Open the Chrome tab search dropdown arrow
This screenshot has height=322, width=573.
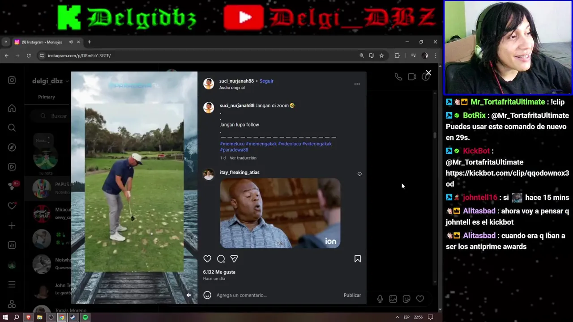[x=6, y=42]
